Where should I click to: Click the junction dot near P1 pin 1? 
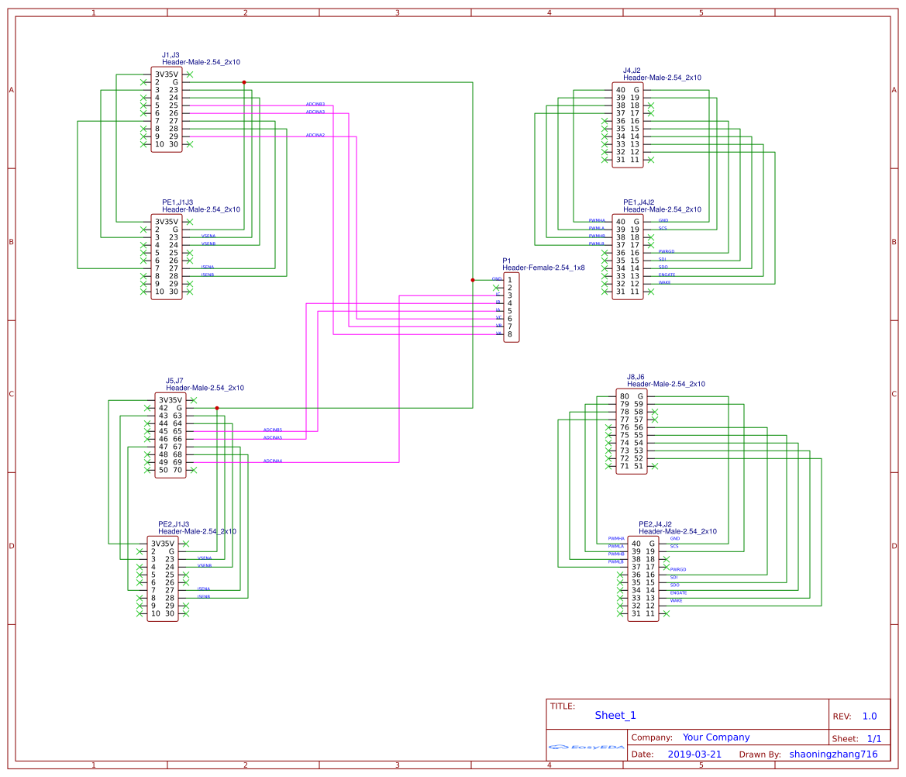(x=473, y=280)
